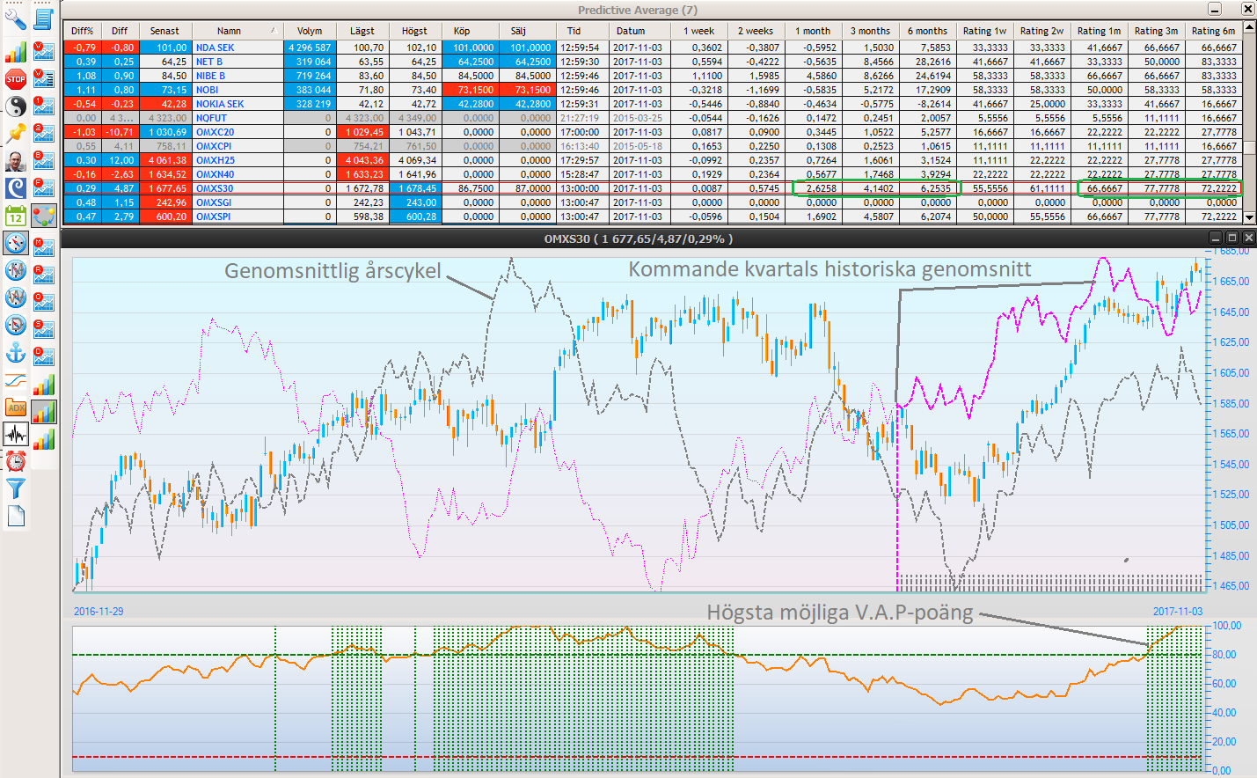Click the blue anchor icon
The width and height of the screenshot is (1257, 778).
[x=16, y=352]
